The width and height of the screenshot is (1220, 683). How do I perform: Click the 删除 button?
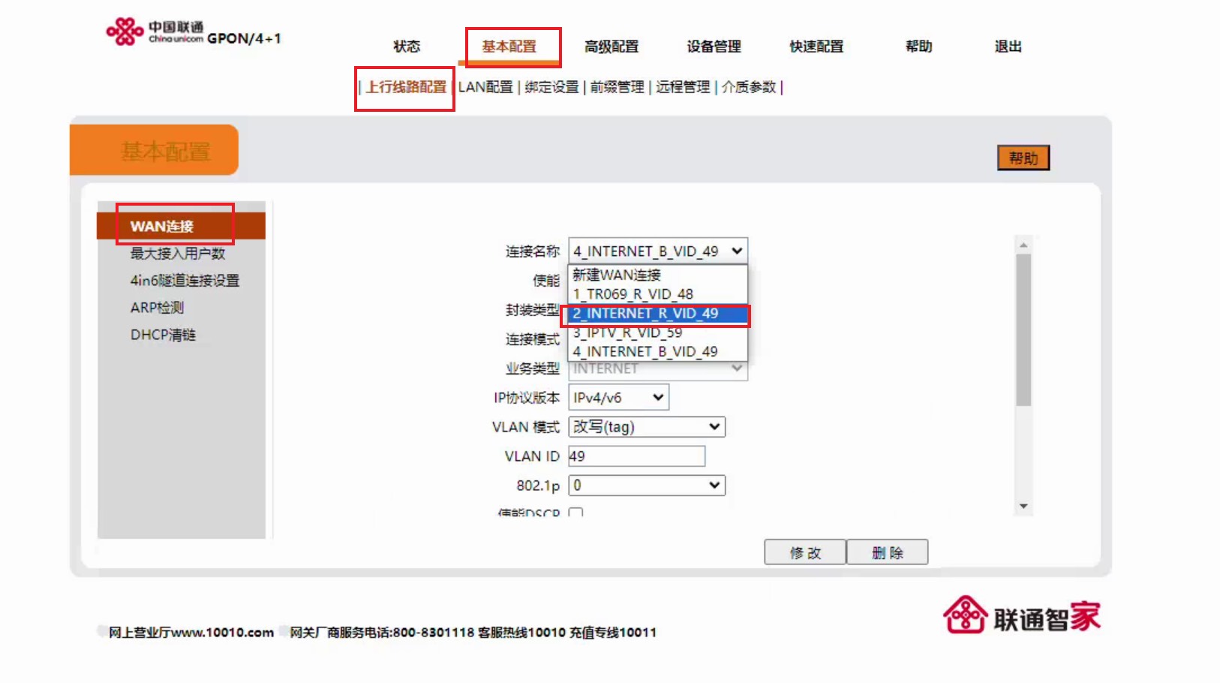click(888, 552)
